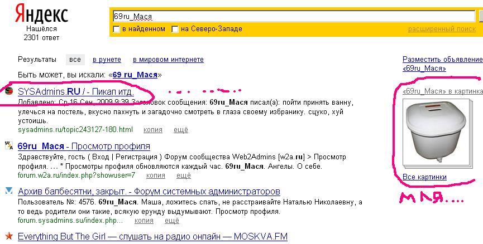The image size is (483, 244).
Task: Click 'Разместить объявление' ad link
Action: coord(443,60)
